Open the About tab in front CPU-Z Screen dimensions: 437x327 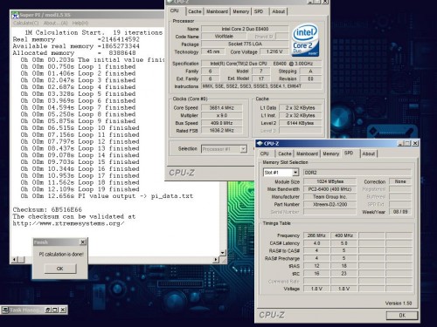(369, 153)
